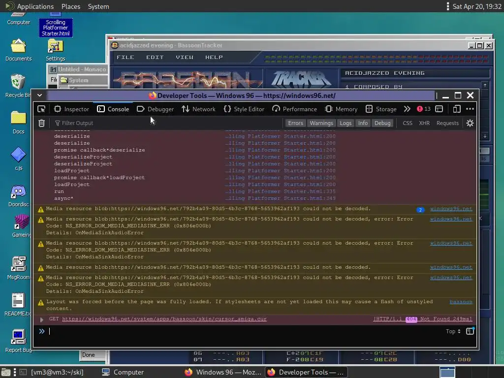
Task: Click panel notification dots icon near clock
Action: (448, 6)
